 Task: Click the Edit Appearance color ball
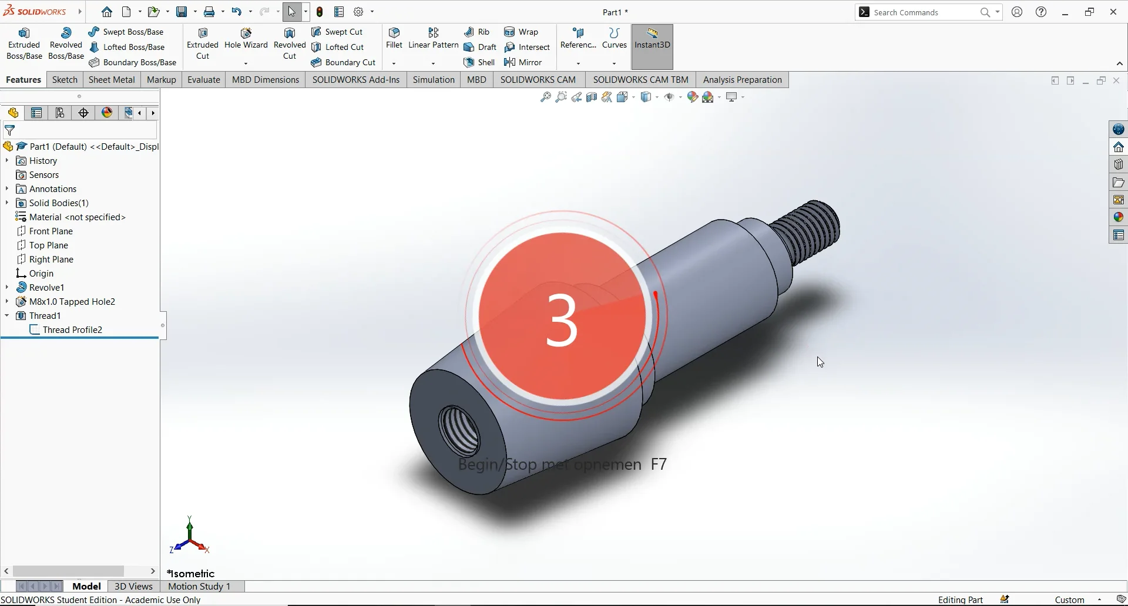tap(693, 97)
